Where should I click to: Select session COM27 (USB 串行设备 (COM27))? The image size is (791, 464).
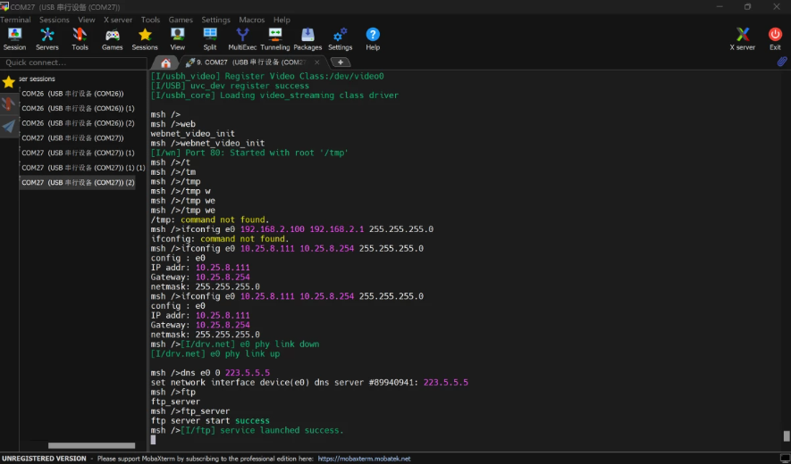(72, 138)
